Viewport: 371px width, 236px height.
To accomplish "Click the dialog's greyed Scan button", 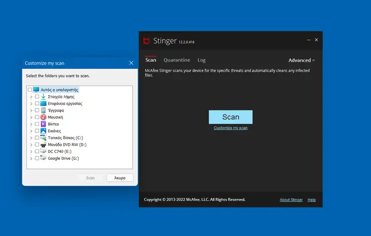I will (x=90, y=178).
